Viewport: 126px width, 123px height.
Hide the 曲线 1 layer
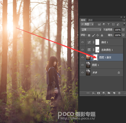[x=82, y=42]
